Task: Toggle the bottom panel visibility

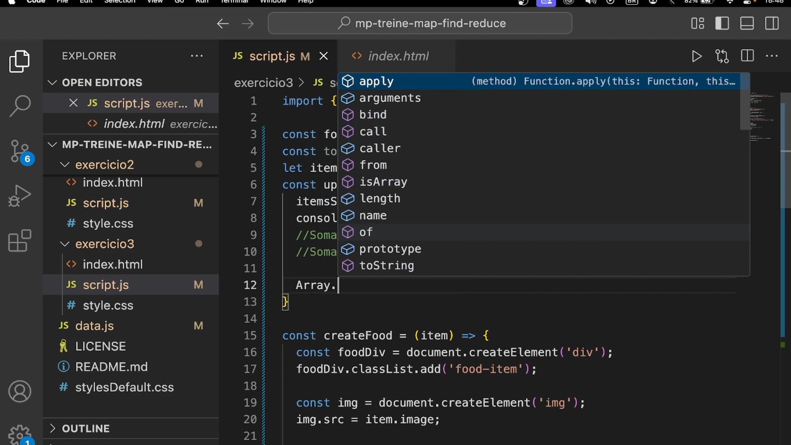Action: point(747,23)
